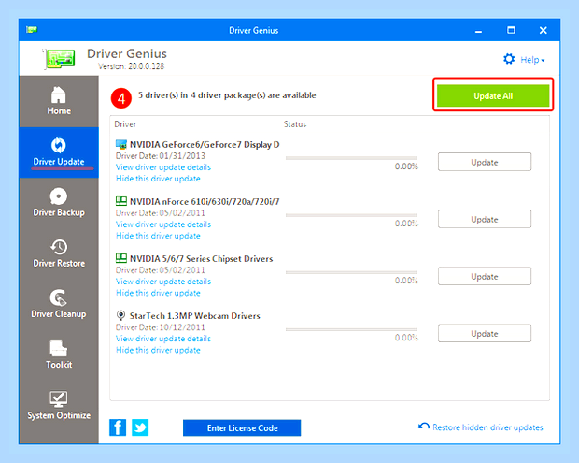Click the Driver column header

point(125,124)
